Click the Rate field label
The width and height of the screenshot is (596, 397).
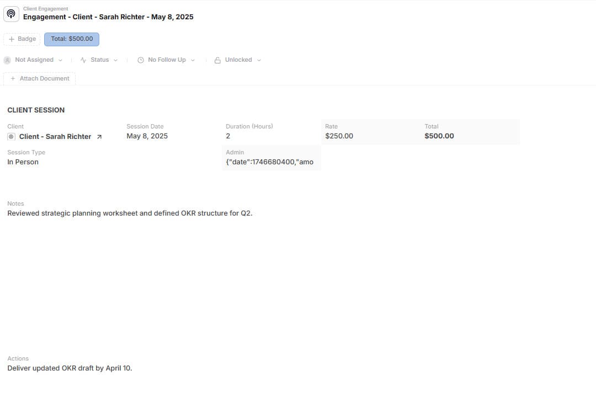(332, 126)
